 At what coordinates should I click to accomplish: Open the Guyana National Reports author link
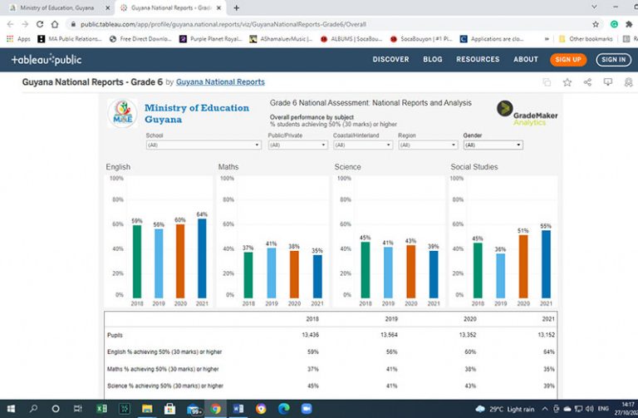pyautogui.click(x=220, y=82)
